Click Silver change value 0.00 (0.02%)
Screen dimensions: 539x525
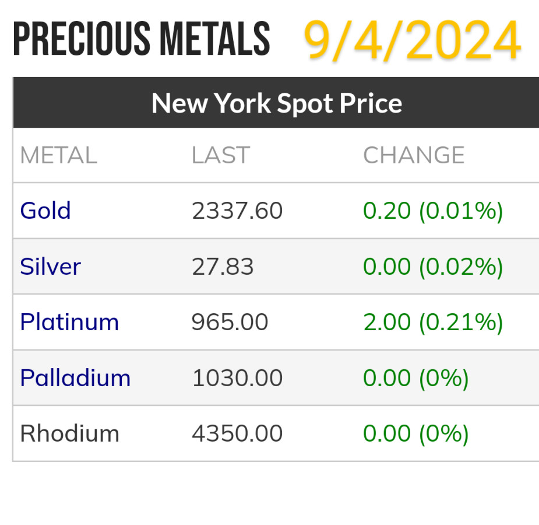click(433, 267)
